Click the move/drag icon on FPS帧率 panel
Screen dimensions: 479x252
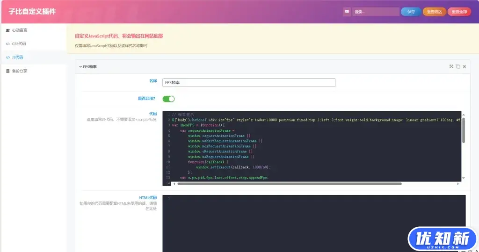451,66
